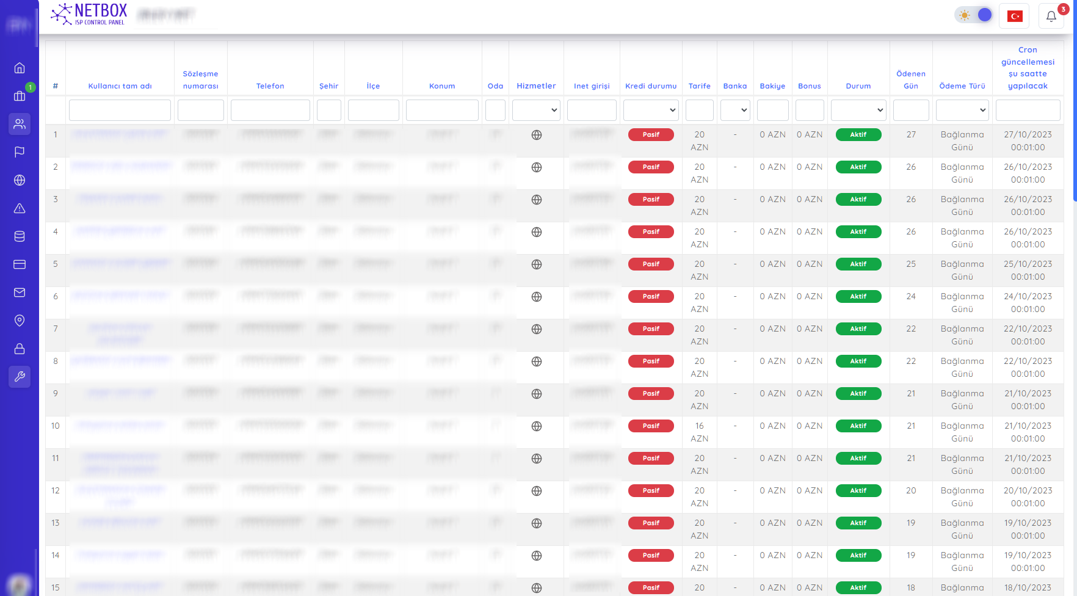Click the map pin location icon
Screen dimensions: 1077x596
pos(20,321)
